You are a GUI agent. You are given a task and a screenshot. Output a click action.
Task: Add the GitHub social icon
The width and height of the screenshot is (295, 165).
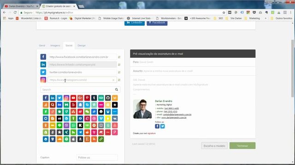click(108, 98)
